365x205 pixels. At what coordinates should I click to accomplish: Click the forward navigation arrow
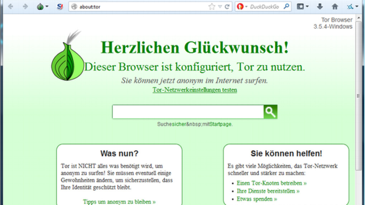(x=25, y=6)
